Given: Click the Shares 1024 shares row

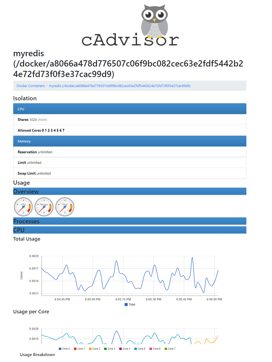Looking at the screenshot, I should pyautogui.click(x=130, y=119).
